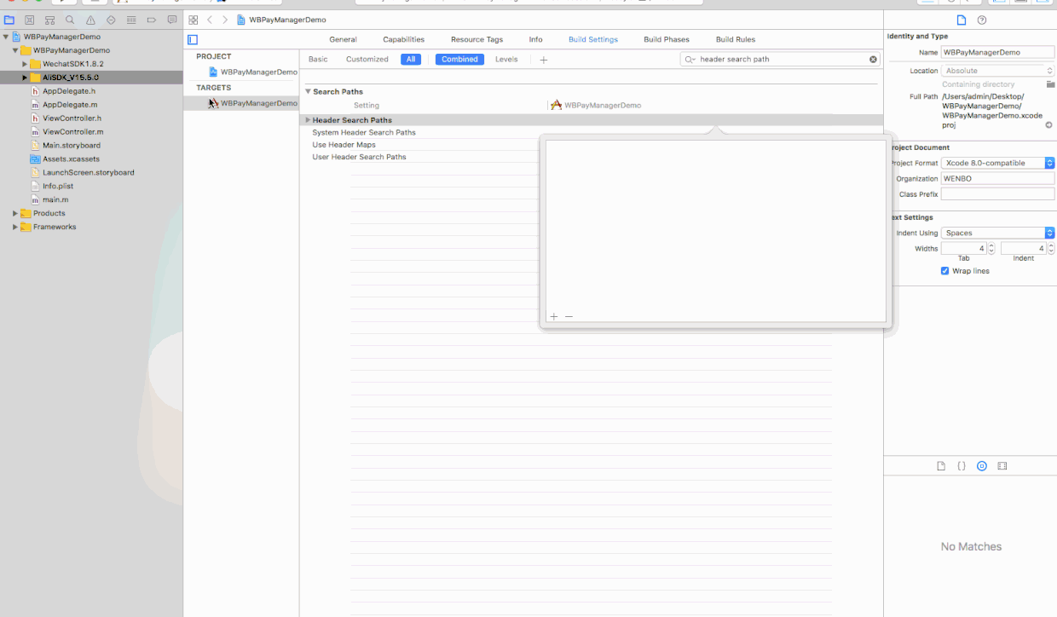Open the related items grid menu
This screenshot has height=617, width=1057.
coord(193,19)
